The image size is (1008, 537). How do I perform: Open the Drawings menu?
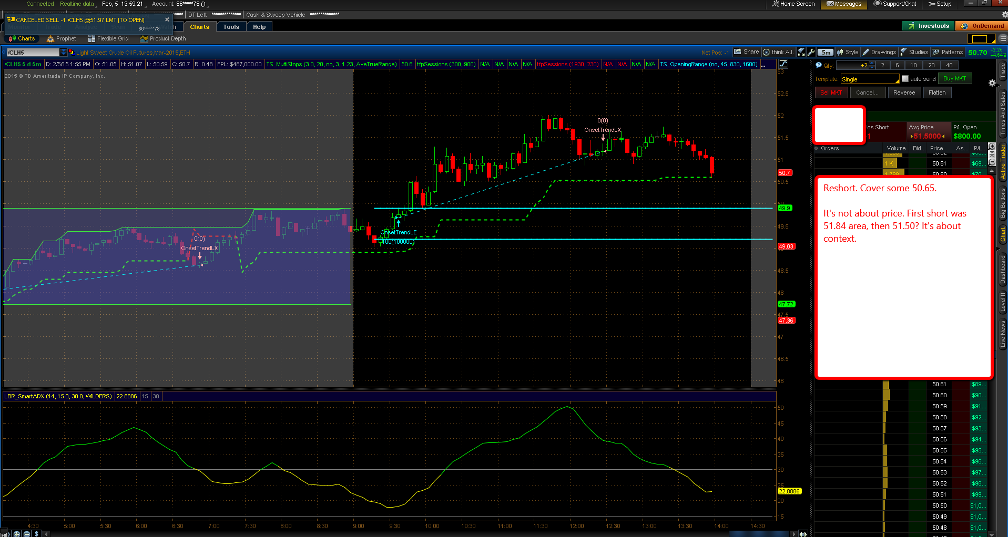[x=879, y=52]
